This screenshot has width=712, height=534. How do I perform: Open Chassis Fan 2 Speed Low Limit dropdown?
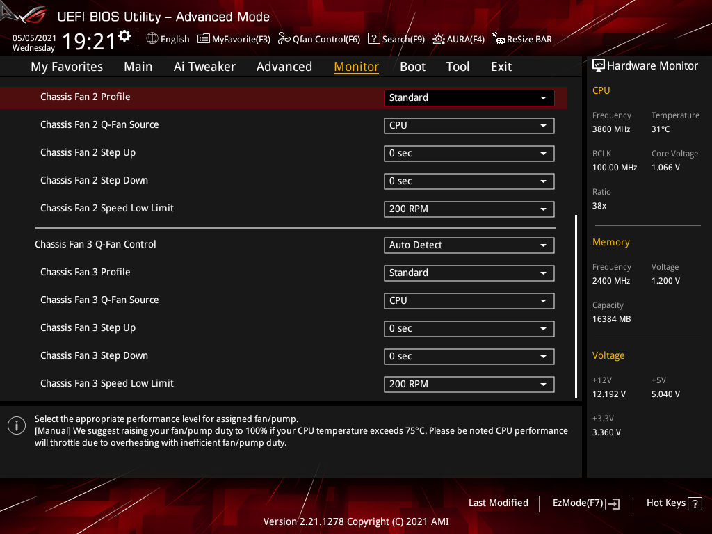[x=469, y=209]
